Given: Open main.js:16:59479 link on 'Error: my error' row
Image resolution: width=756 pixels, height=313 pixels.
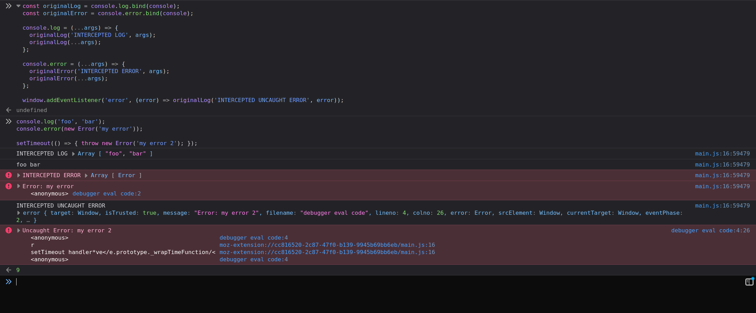Looking at the screenshot, I should tap(722, 186).
